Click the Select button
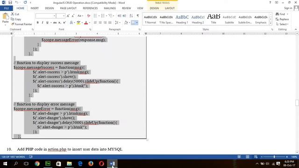 (282, 24)
